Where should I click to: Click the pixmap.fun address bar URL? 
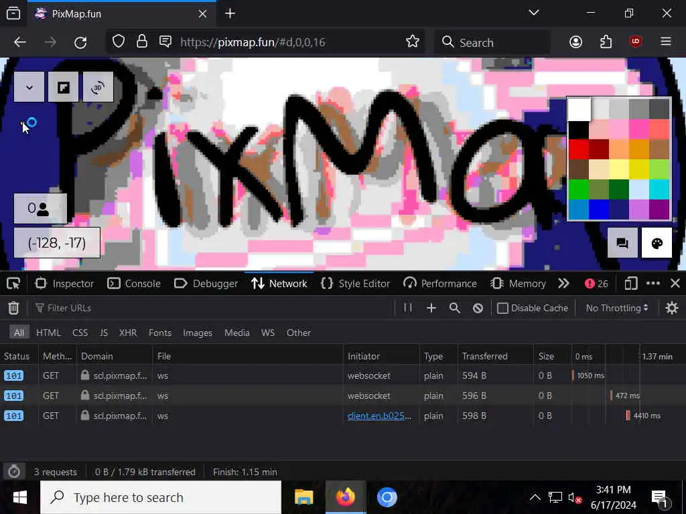coord(253,42)
